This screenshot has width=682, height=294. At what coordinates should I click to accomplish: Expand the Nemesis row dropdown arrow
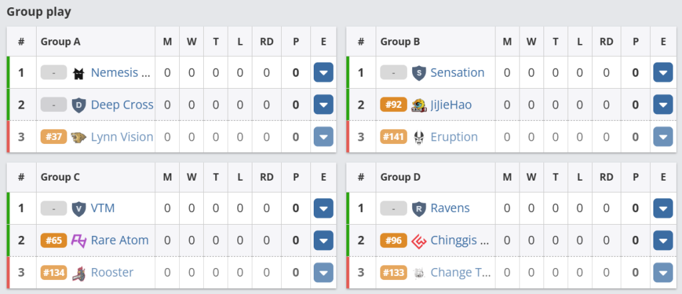click(323, 73)
